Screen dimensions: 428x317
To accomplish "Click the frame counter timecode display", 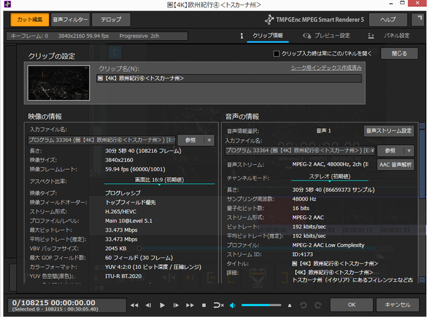I will (x=67, y=305).
